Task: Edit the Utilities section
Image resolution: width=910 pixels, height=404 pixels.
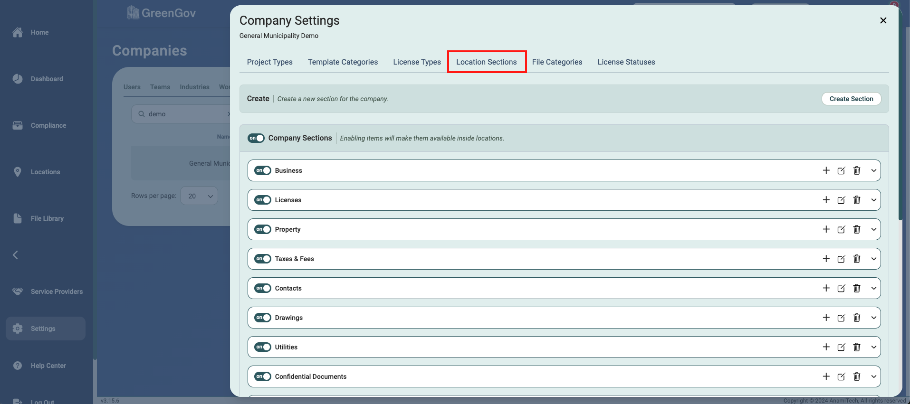Action: [x=841, y=347]
